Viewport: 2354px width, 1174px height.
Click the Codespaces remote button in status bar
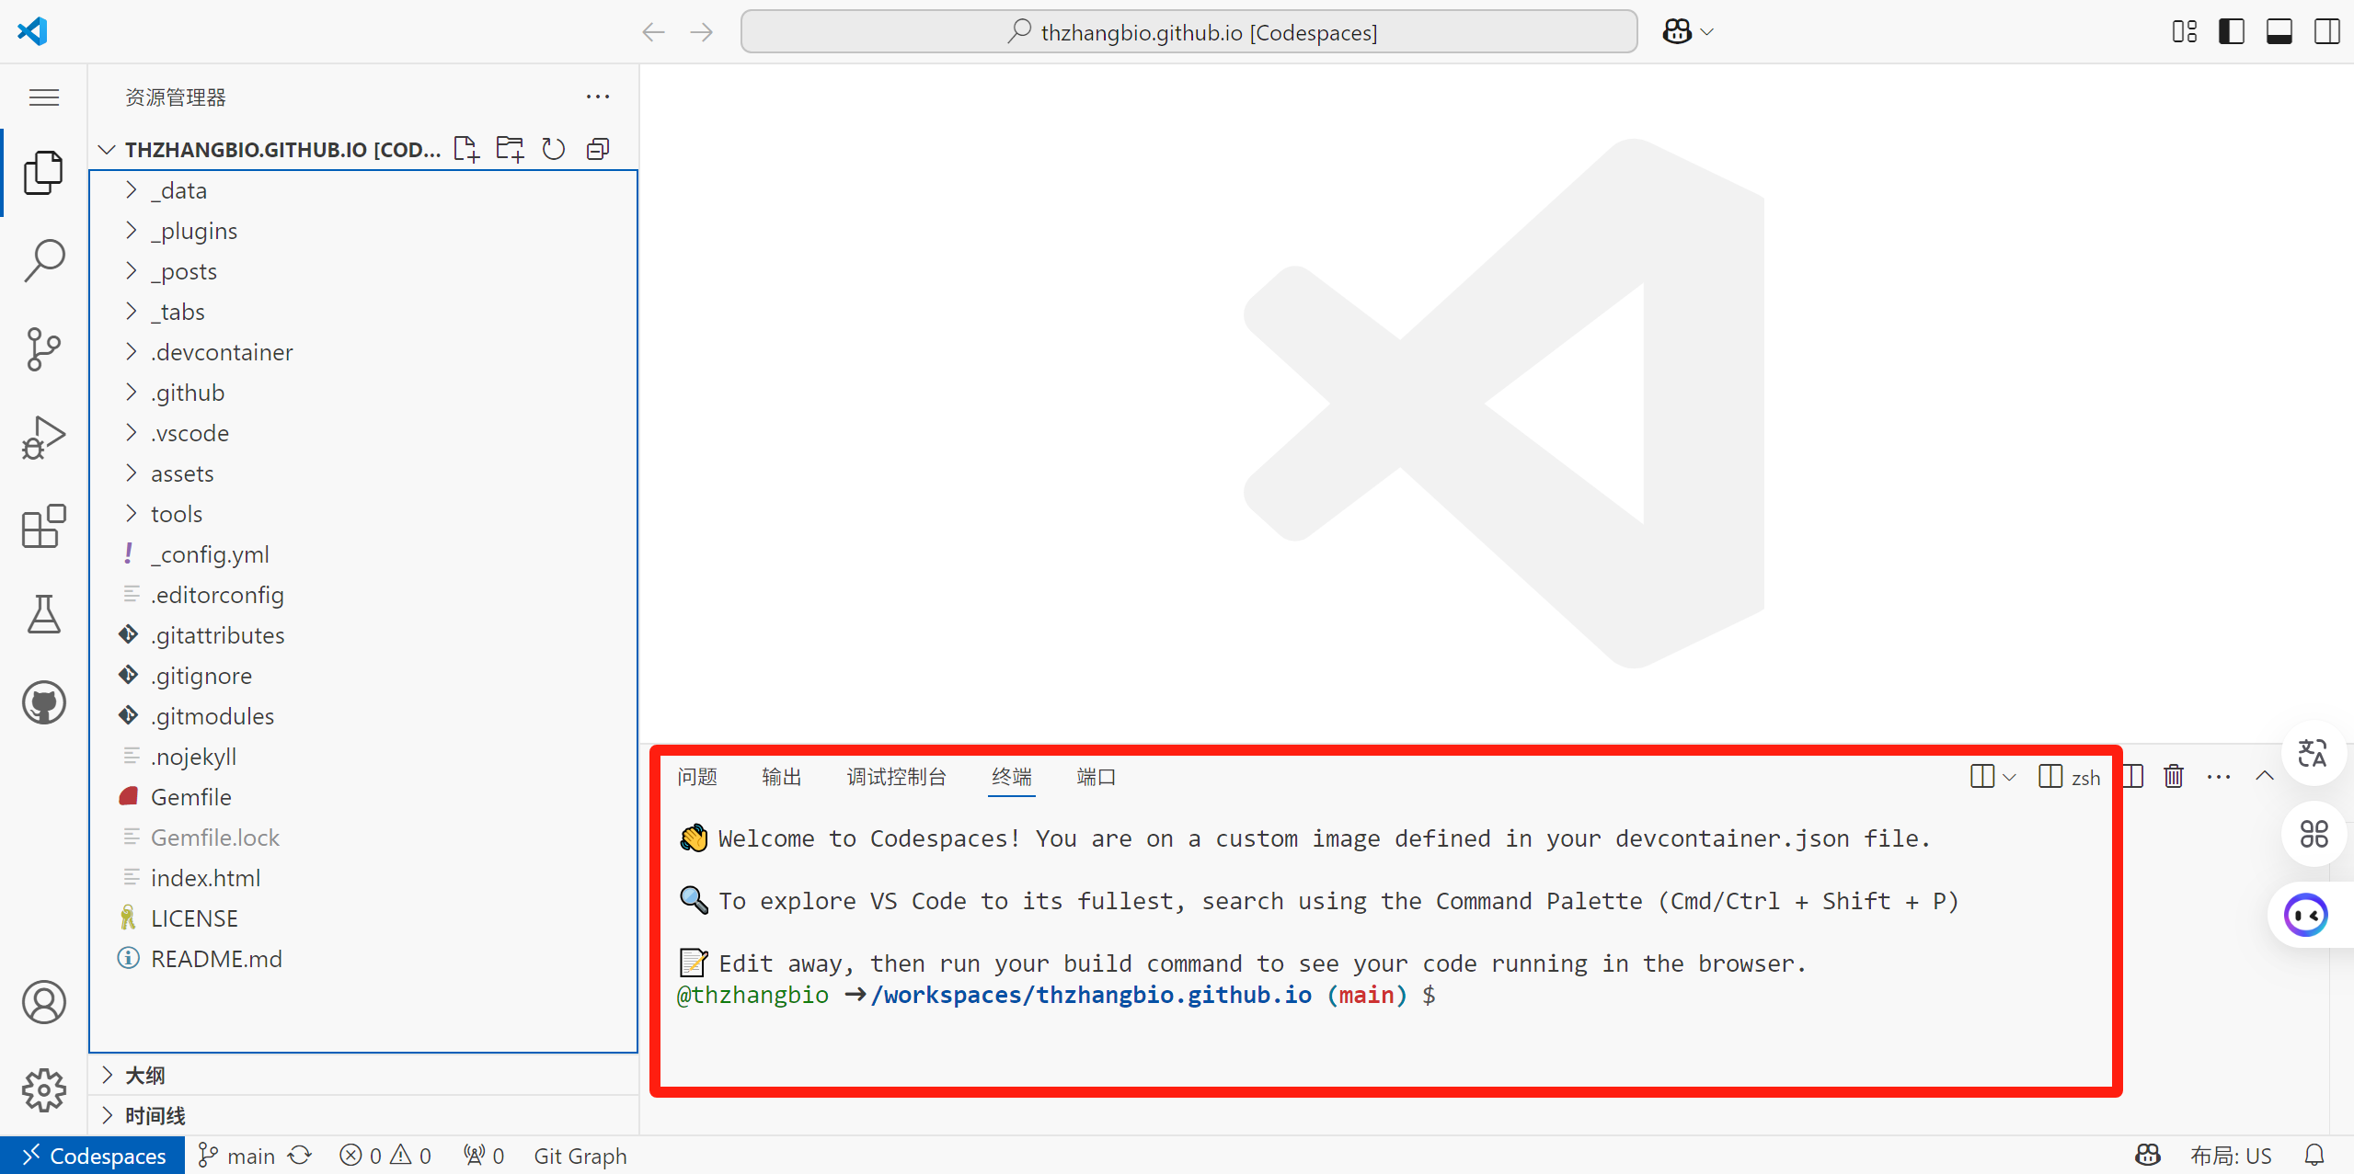[x=93, y=1156]
